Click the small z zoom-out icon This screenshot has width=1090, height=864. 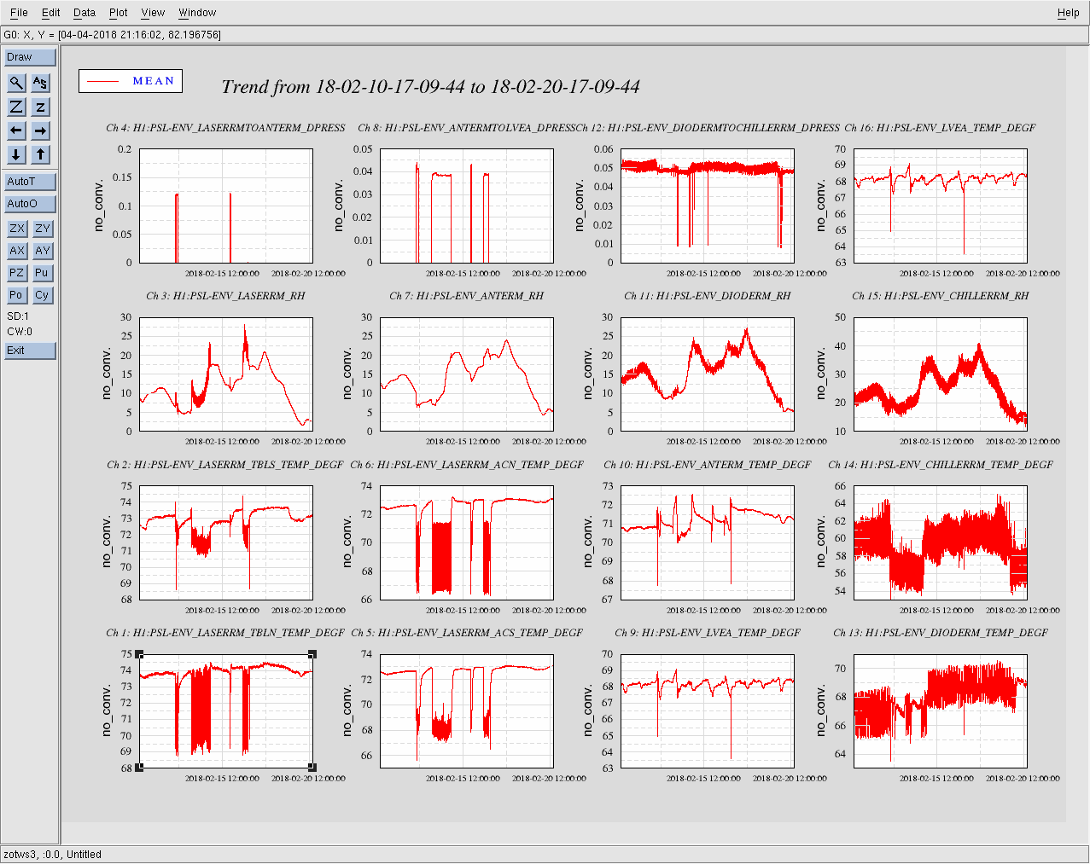40,107
